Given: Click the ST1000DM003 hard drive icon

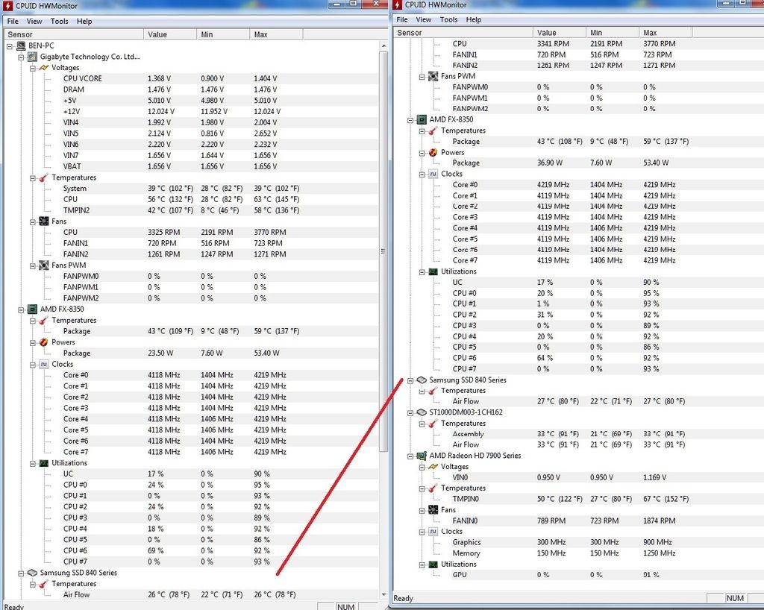Looking at the screenshot, I should [x=422, y=412].
